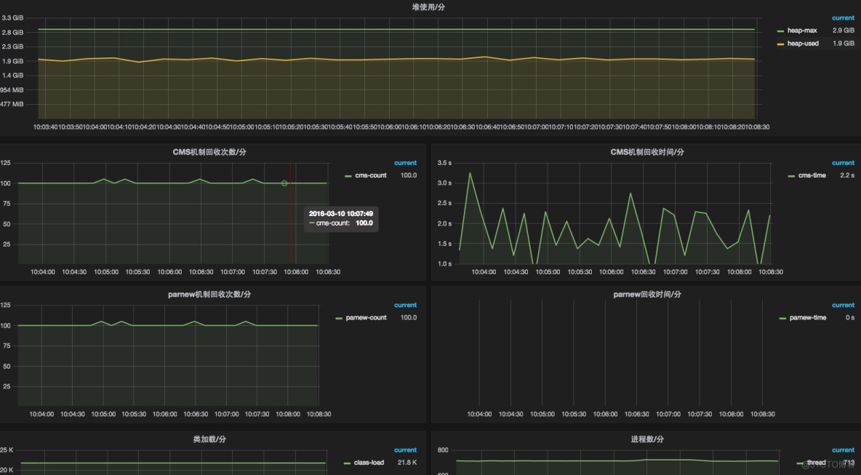Image resolution: width=861 pixels, height=475 pixels.
Task: Click green line icon beside heap-max
Action: (x=781, y=31)
